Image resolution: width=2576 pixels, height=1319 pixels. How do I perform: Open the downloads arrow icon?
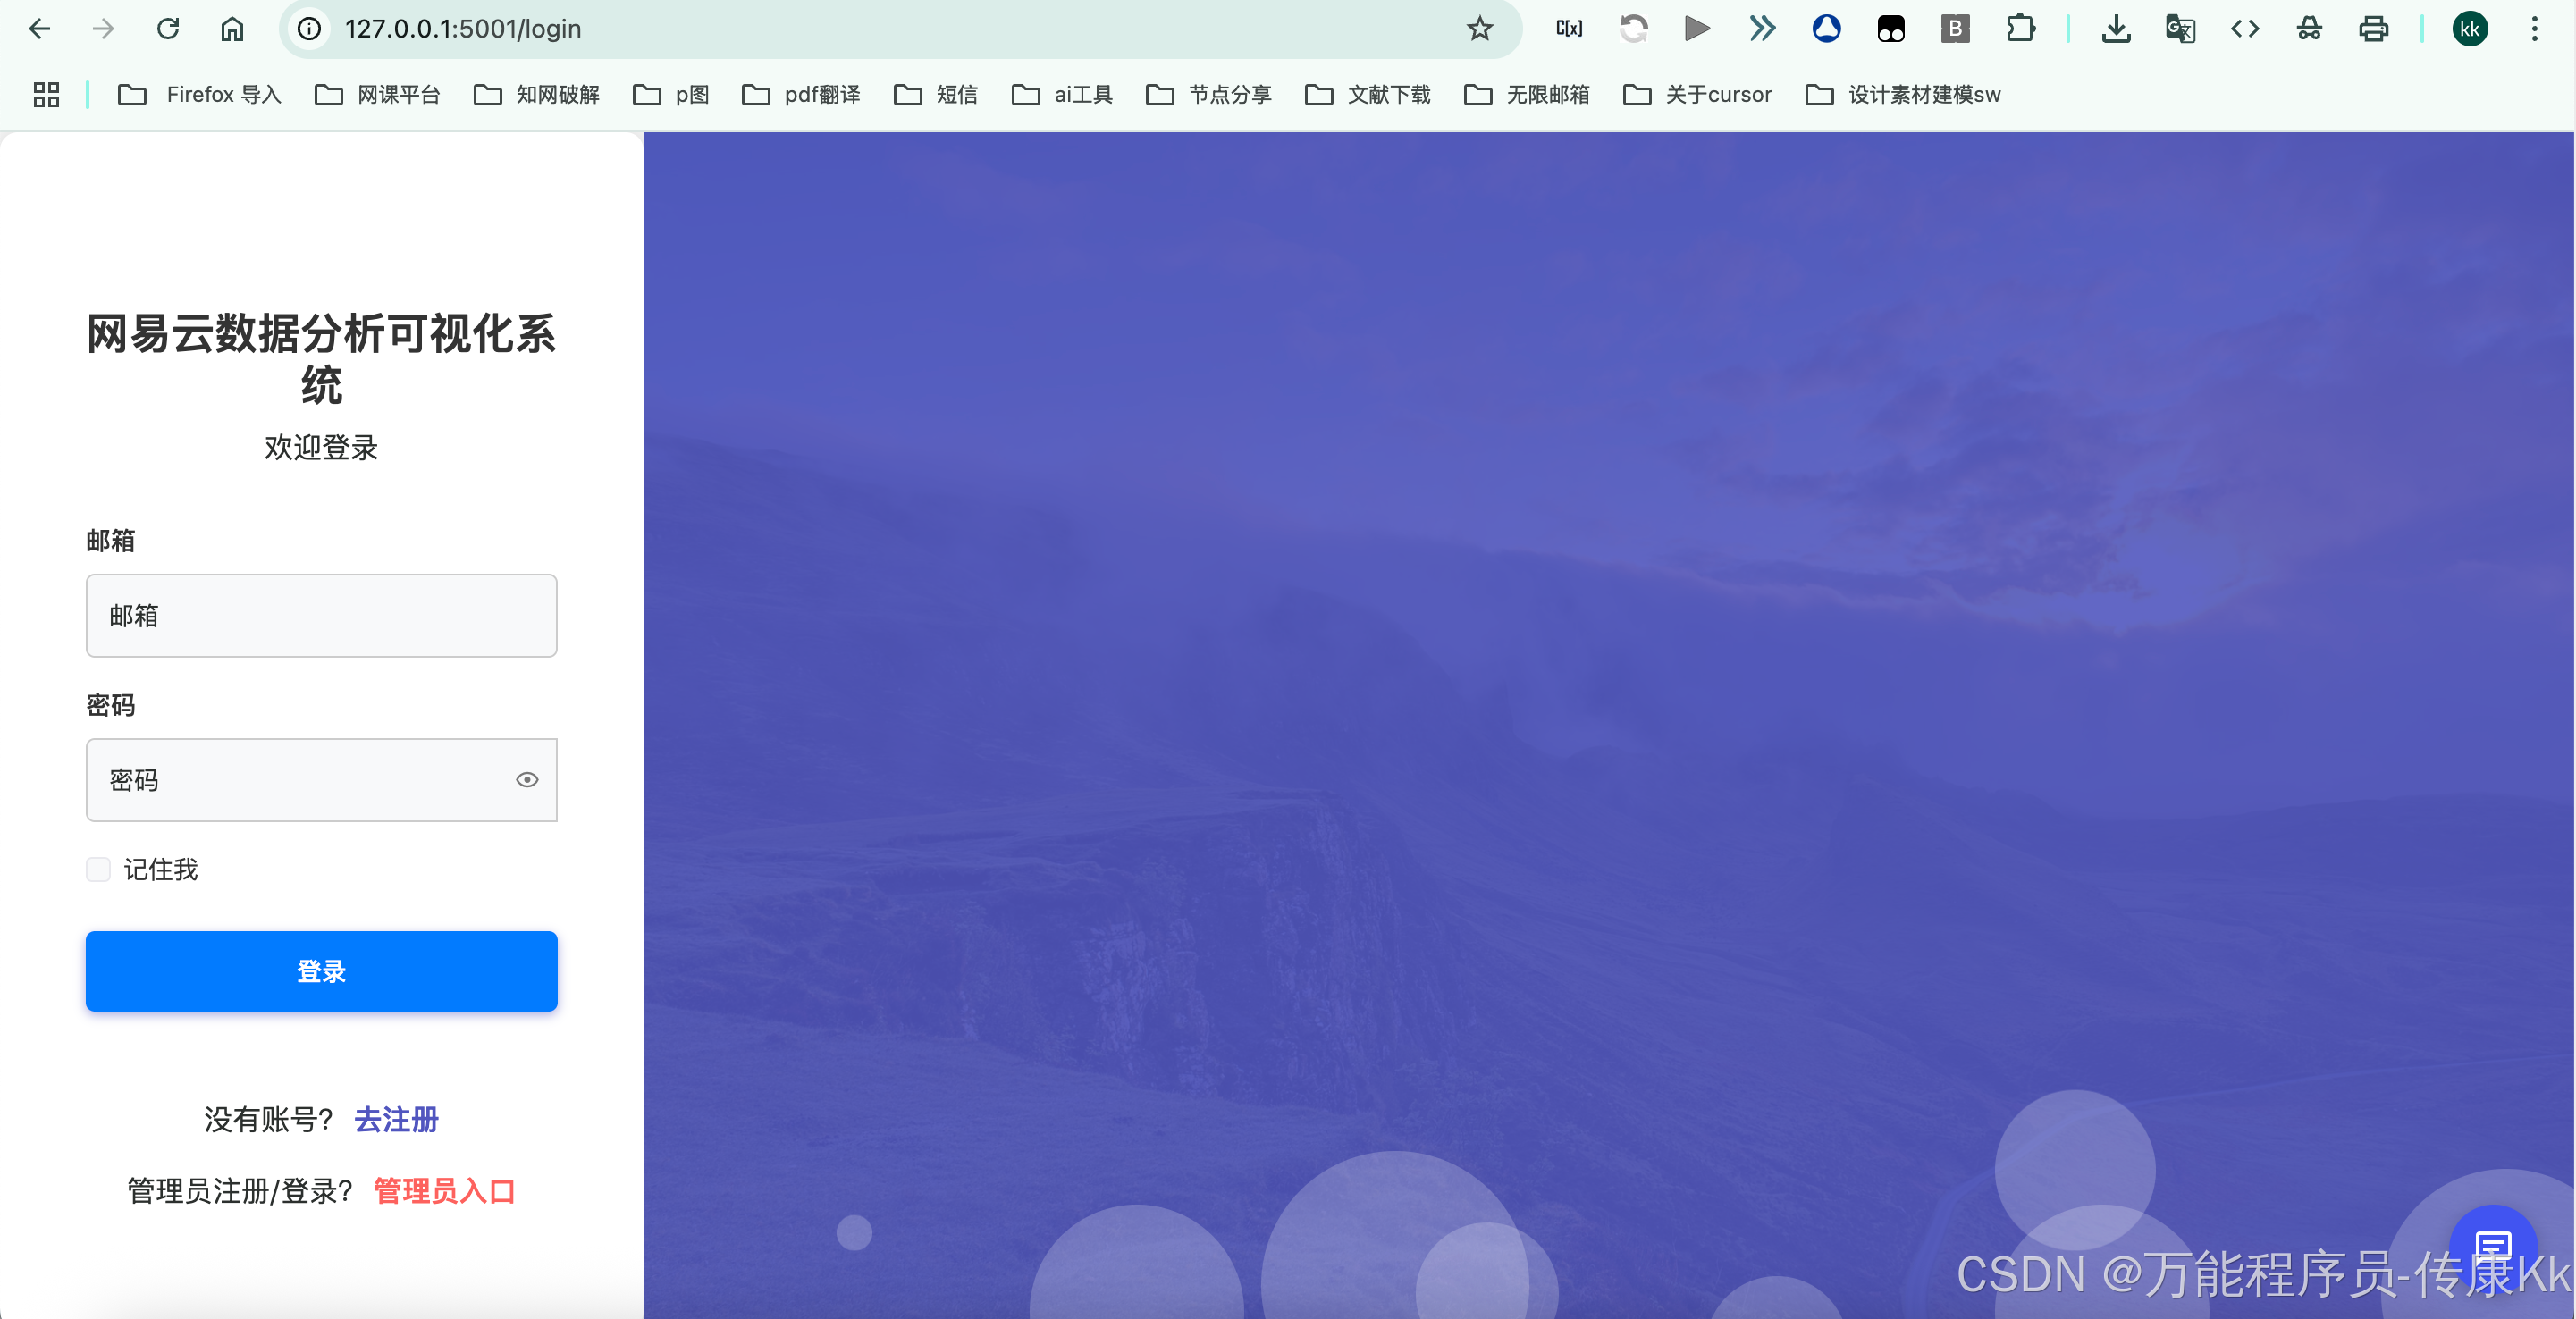[x=2115, y=29]
